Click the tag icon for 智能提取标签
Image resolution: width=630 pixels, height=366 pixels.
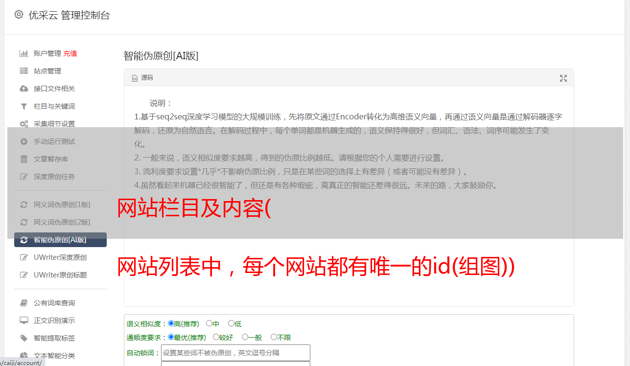[x=23, y=338]
